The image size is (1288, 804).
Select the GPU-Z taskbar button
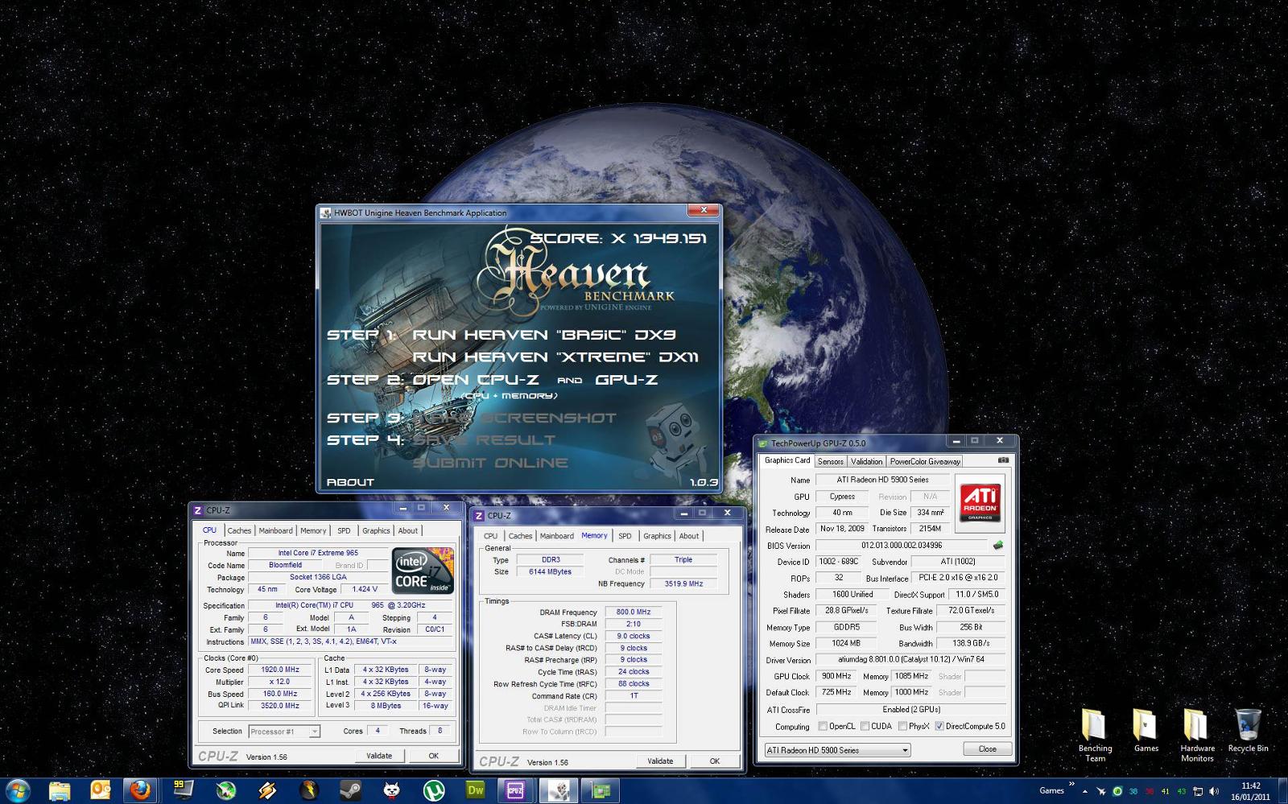click(600, 790)
